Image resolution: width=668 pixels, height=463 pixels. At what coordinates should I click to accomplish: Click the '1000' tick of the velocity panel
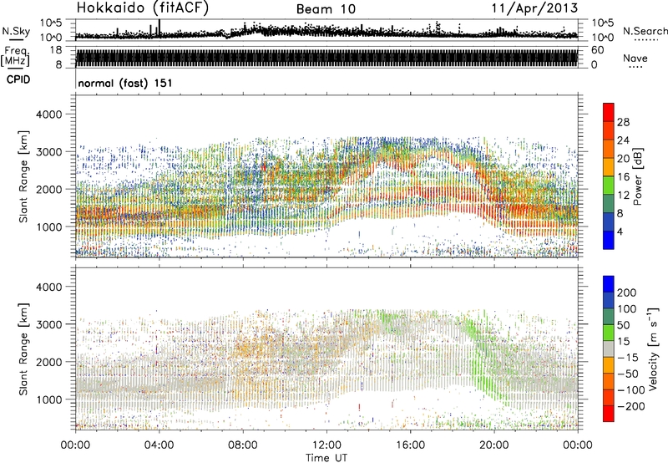pos(48,399)
